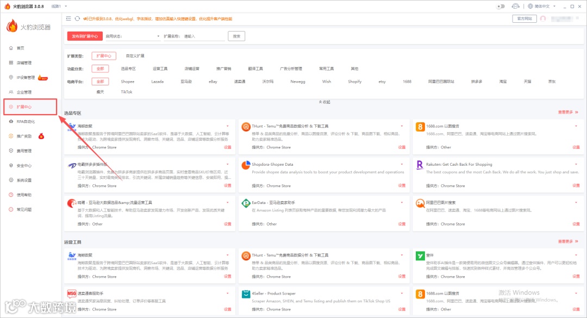Filter 电商平台 by 拼多多

(x=477, y=82)
